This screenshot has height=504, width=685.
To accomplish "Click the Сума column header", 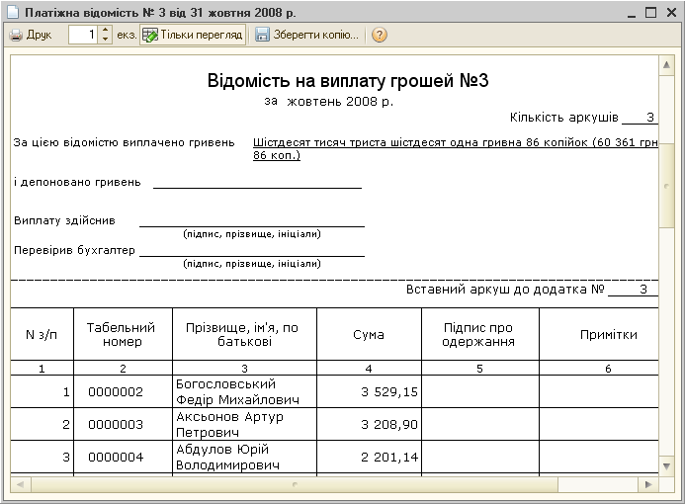I will pos(369,335).
